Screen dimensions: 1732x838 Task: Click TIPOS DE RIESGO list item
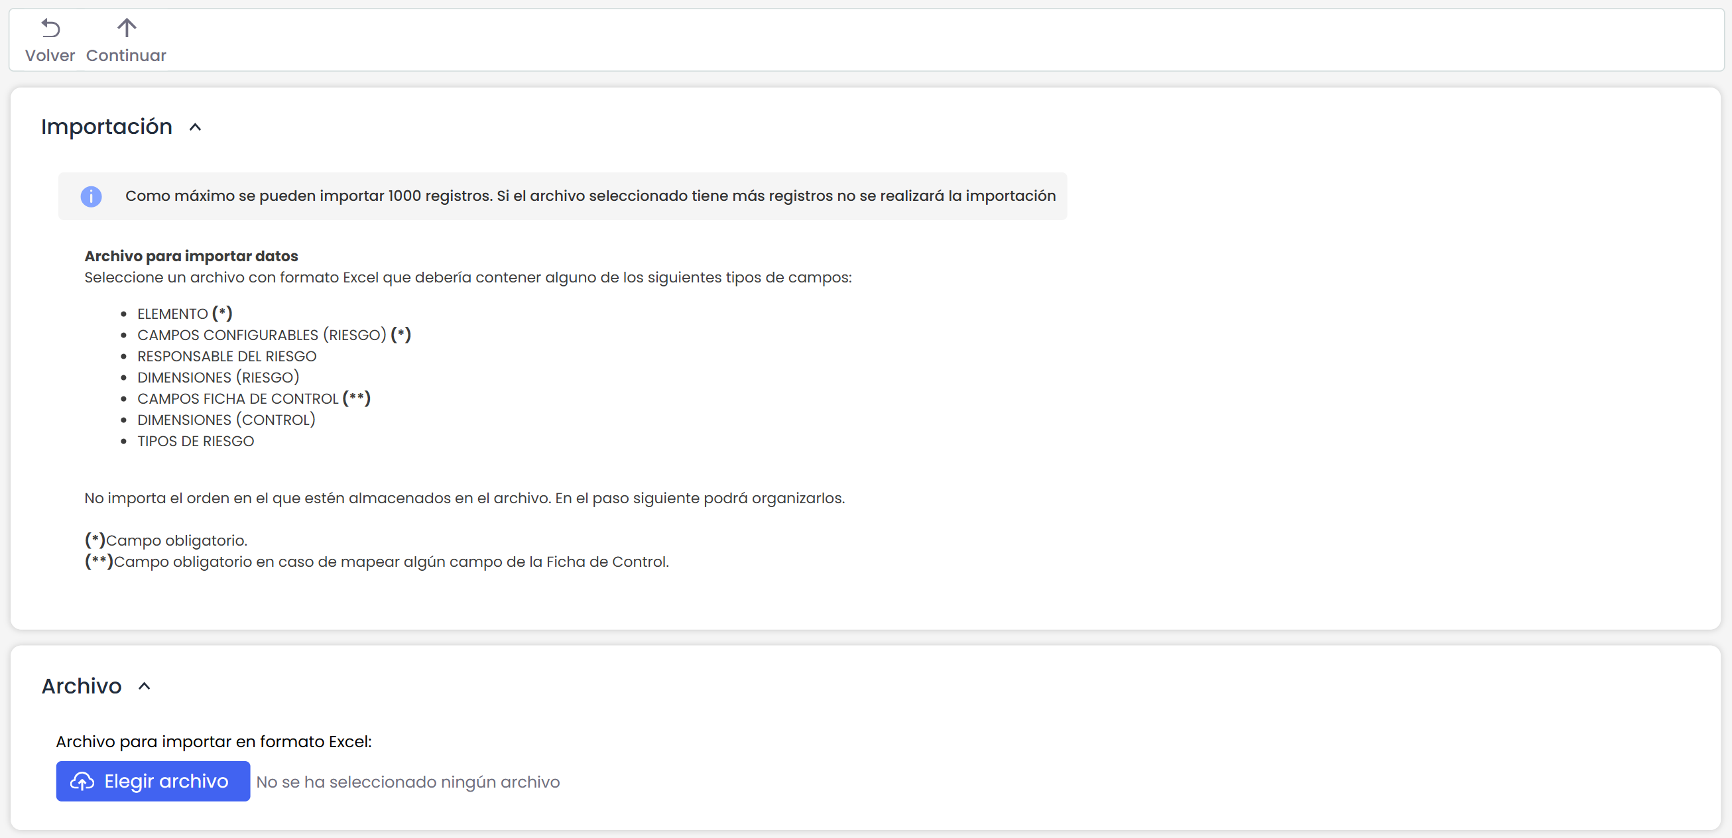[x=196, y=441]
